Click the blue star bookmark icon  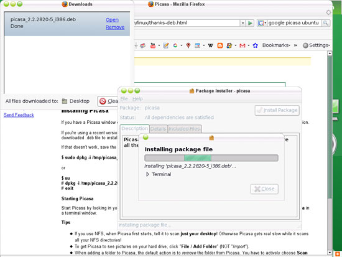tap(255, 45)
